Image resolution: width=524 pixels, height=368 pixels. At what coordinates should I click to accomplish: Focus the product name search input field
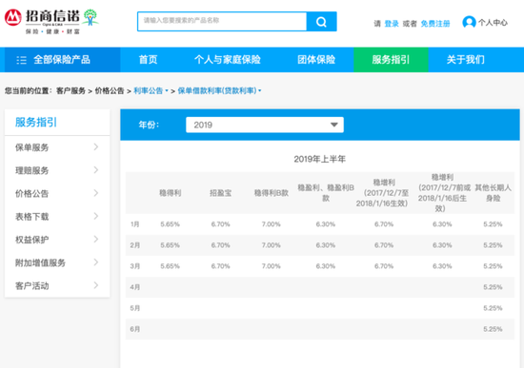pos(222,22)
